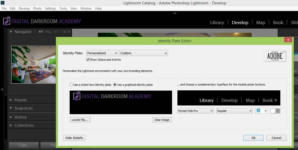Open the Regular font style dropdown
Screen dimensions: 298x150
coord(234,111)
